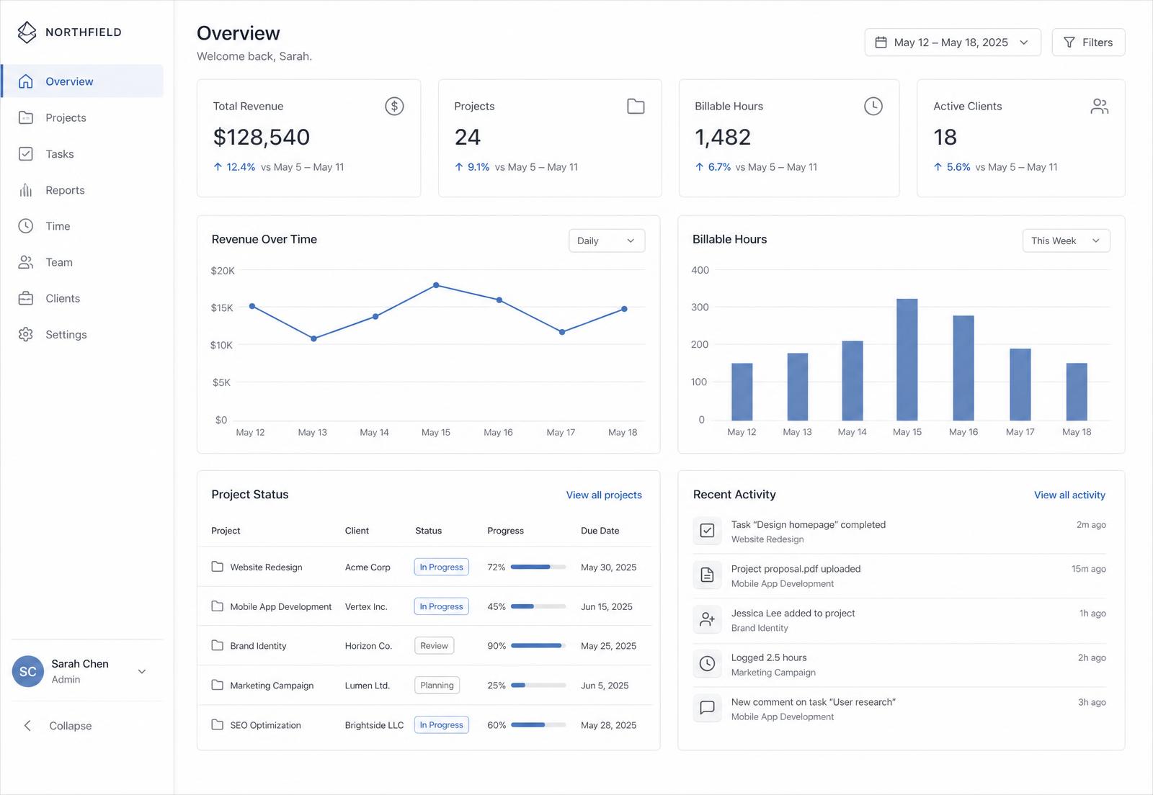The image size is (1153, 795).
Task: Click the checkmark icon for Design homepage activity
Action: pyautogui.click(x=708, y=531)
